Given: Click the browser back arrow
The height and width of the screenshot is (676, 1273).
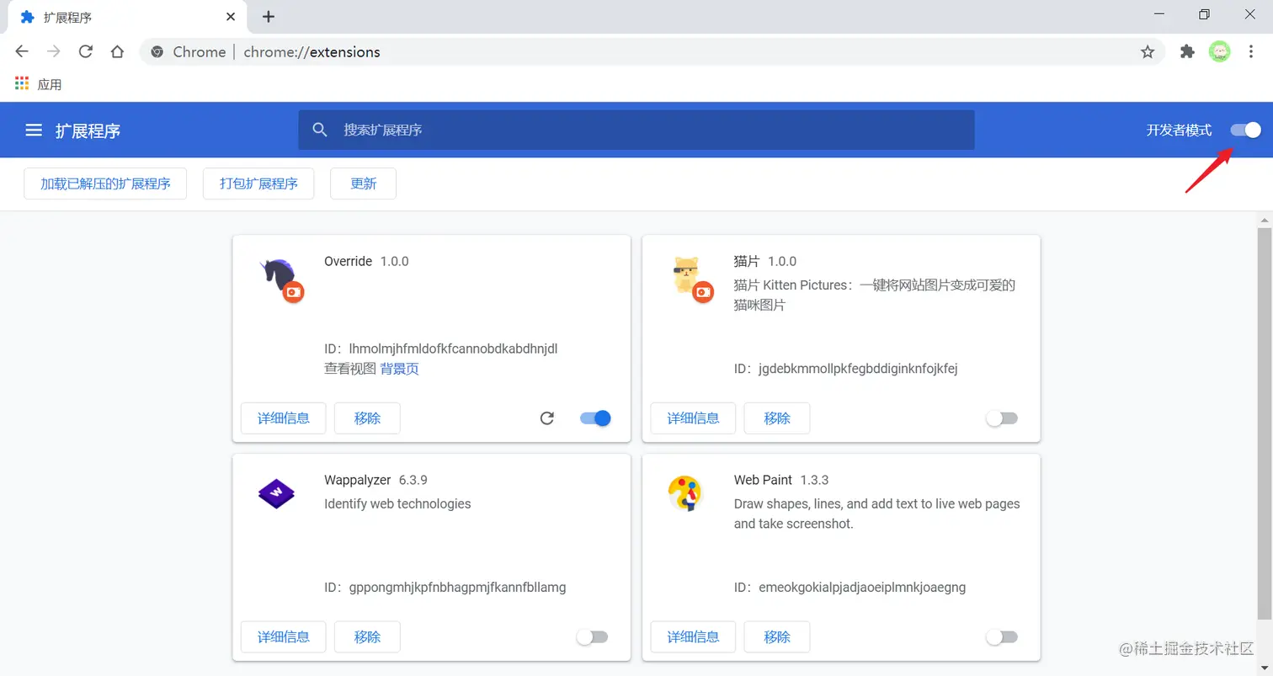Looking at the screenshot, I should [x=22, y=51].
